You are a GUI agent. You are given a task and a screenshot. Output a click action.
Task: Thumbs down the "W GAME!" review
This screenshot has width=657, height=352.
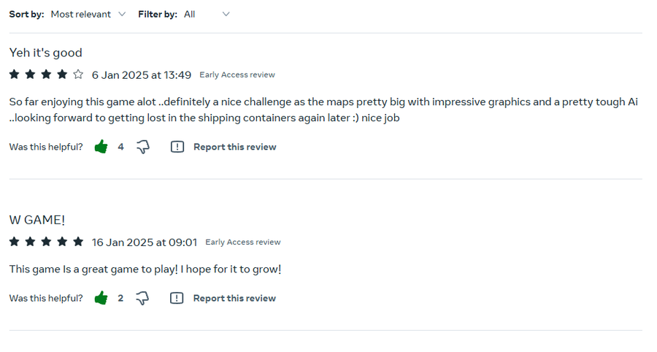tap(143, 298)
